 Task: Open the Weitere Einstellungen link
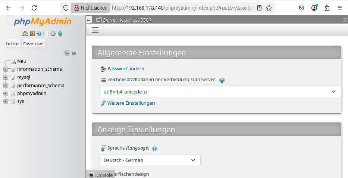click(131, 103)
